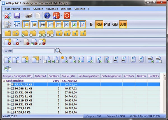Click the blank document icon in top toolbar
This screenshot has width=168, height=120.
pyautogui.click(x=38, y=15)
